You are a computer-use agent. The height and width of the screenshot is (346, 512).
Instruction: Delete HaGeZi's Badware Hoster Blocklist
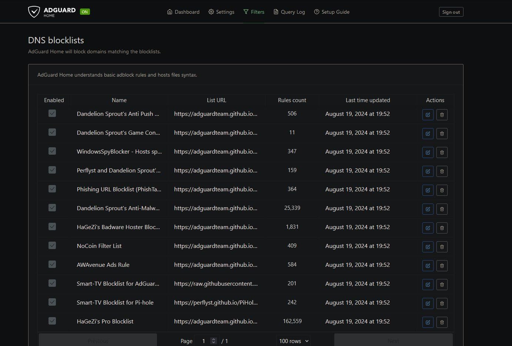point(442,228)
